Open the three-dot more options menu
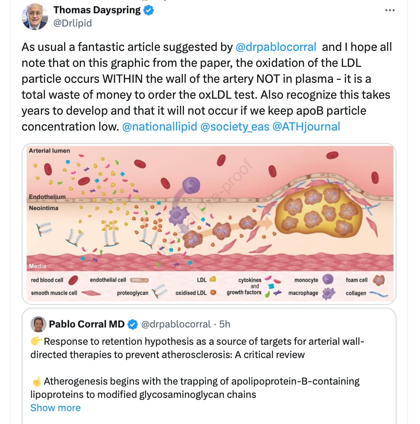The width and height of the screenshot is (420, 424). click(x=390, y=10)
